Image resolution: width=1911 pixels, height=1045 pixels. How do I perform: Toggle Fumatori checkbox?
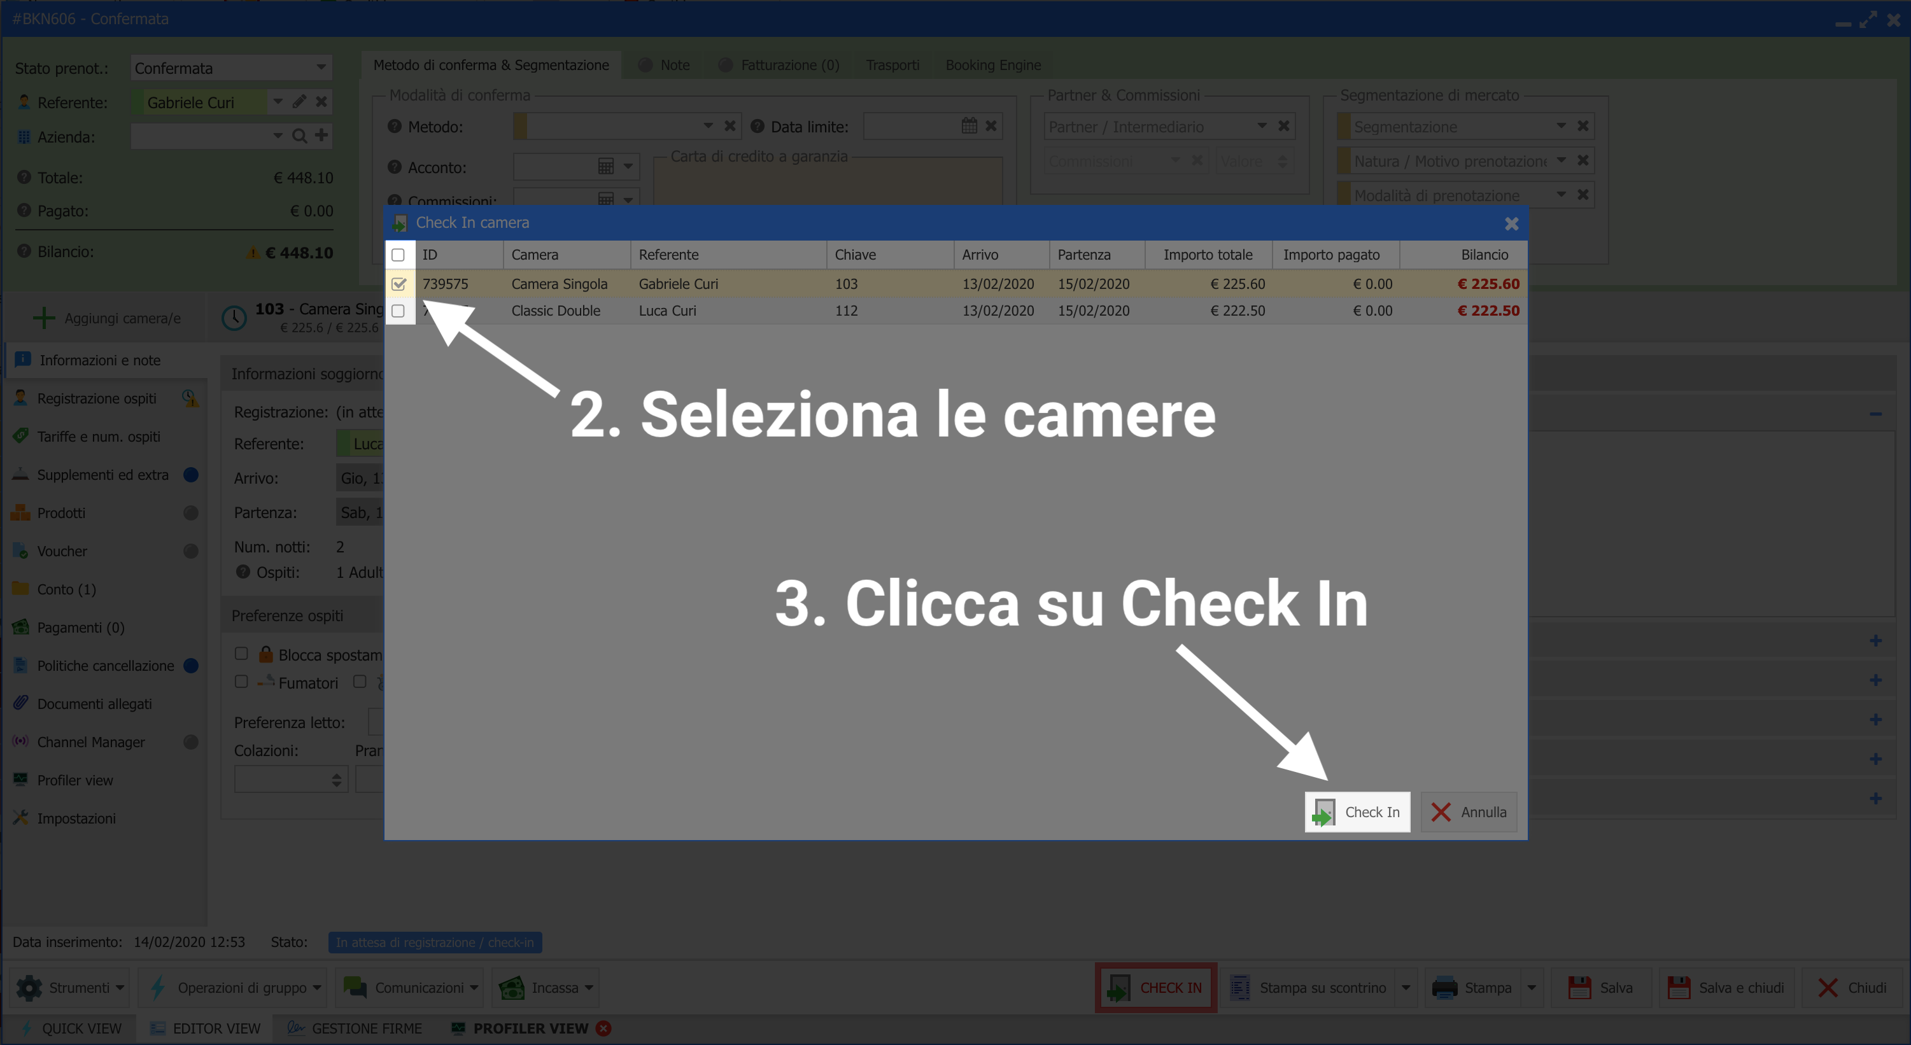[241, 681]
